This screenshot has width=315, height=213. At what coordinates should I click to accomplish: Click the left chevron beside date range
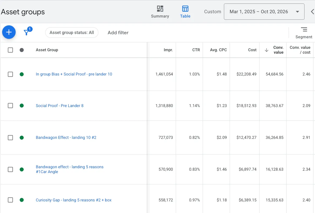(x=312, y=12)
